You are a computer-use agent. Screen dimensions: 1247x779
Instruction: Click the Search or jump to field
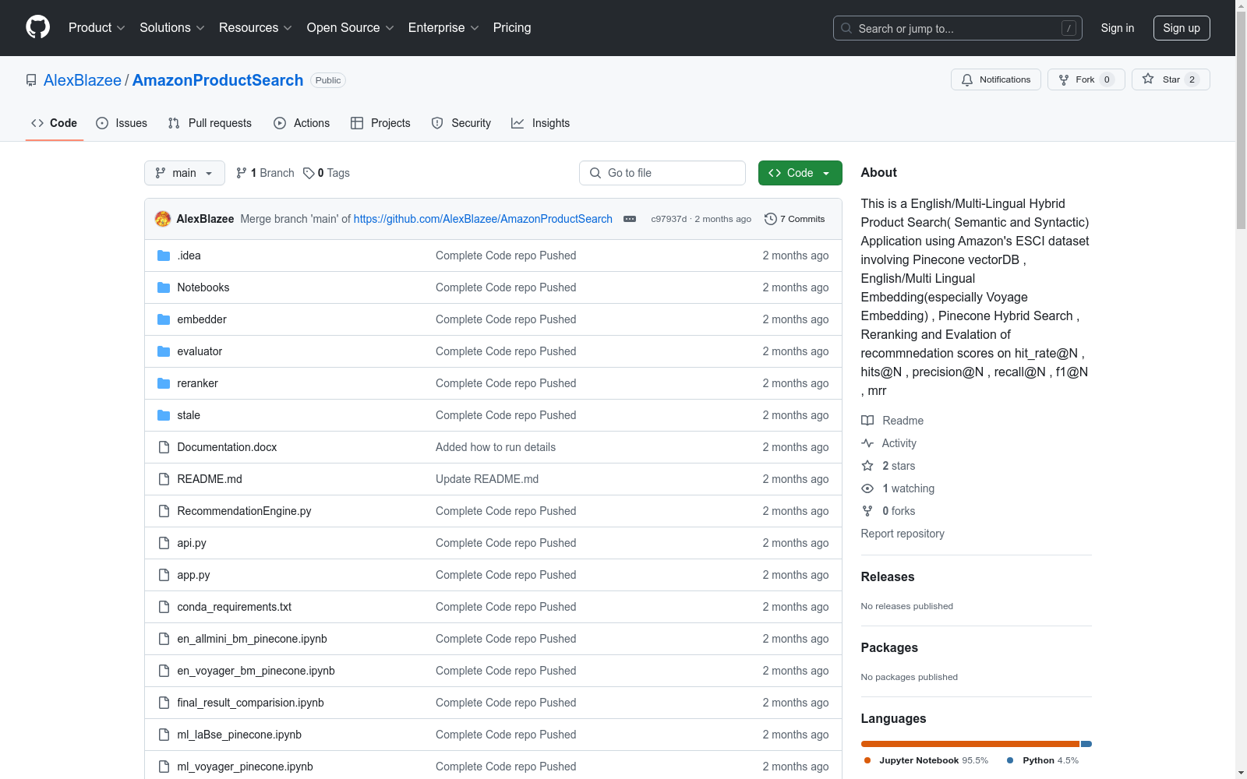point(958,28)
